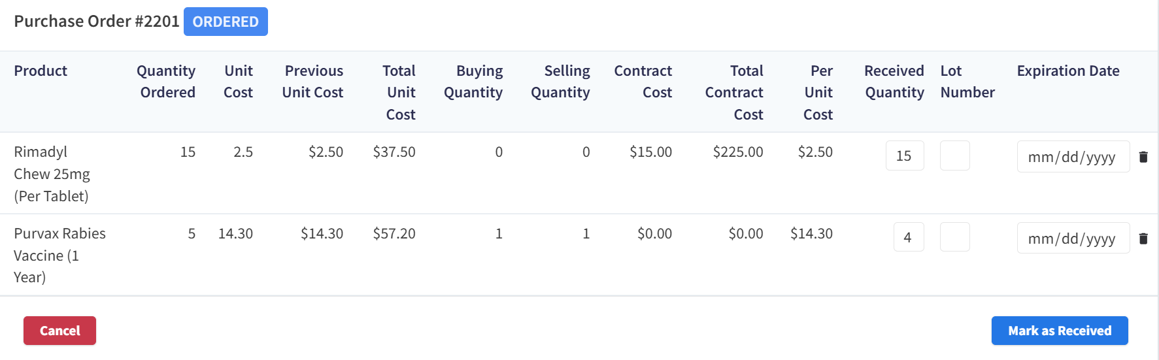Image resolution: width=1159 pixels, height=360 pixels.
Task: Focus the Purvax Rabies lot number field
Action: [x=954, y=238]
